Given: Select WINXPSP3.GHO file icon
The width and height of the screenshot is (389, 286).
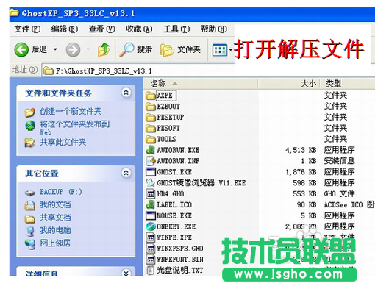Looking at the screenshot, I should coord(151,249).
